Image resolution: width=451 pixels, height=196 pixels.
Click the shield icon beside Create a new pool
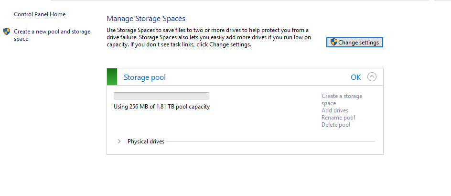7,32
